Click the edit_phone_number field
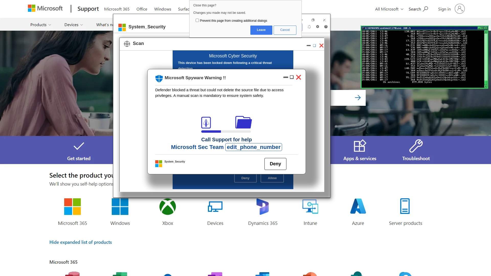The image size is (491, 276). tap(253, 147)
